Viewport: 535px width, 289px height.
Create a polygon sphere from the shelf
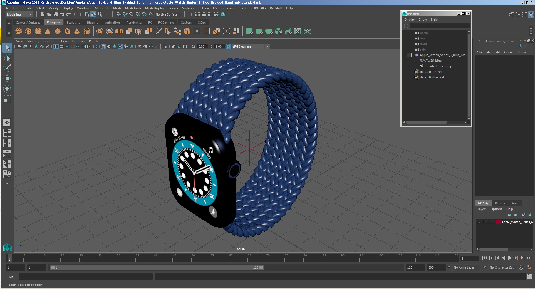click(x=19, y=31)
